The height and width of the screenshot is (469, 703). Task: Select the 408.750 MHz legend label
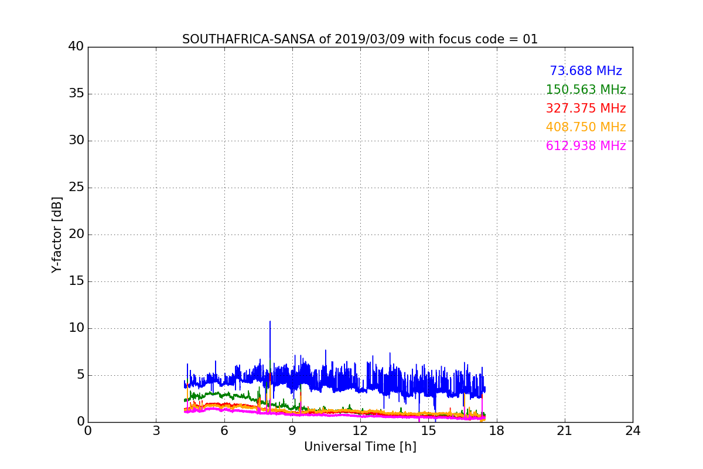tap(586, 127)
